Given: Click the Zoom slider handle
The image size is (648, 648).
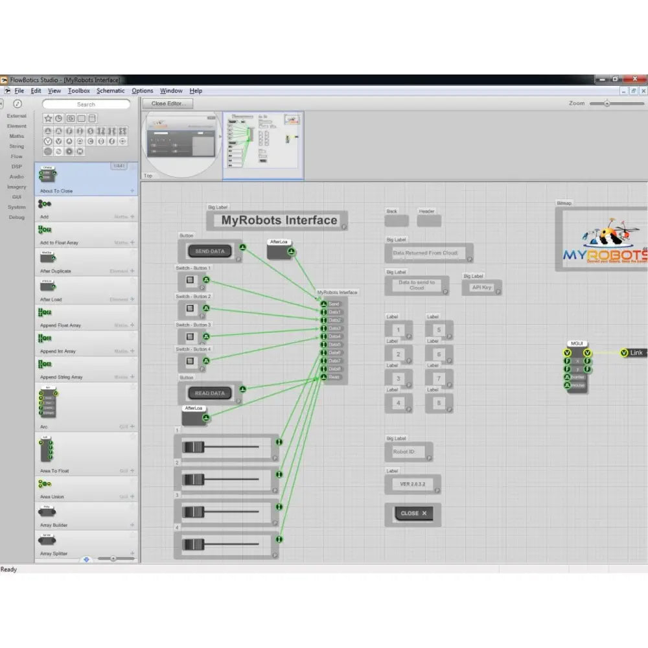Looking at the screenshot, I should [607, 104].
